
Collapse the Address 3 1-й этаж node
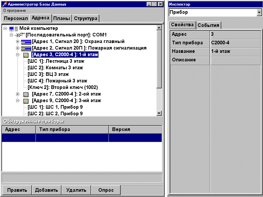(x=18, y=55)
